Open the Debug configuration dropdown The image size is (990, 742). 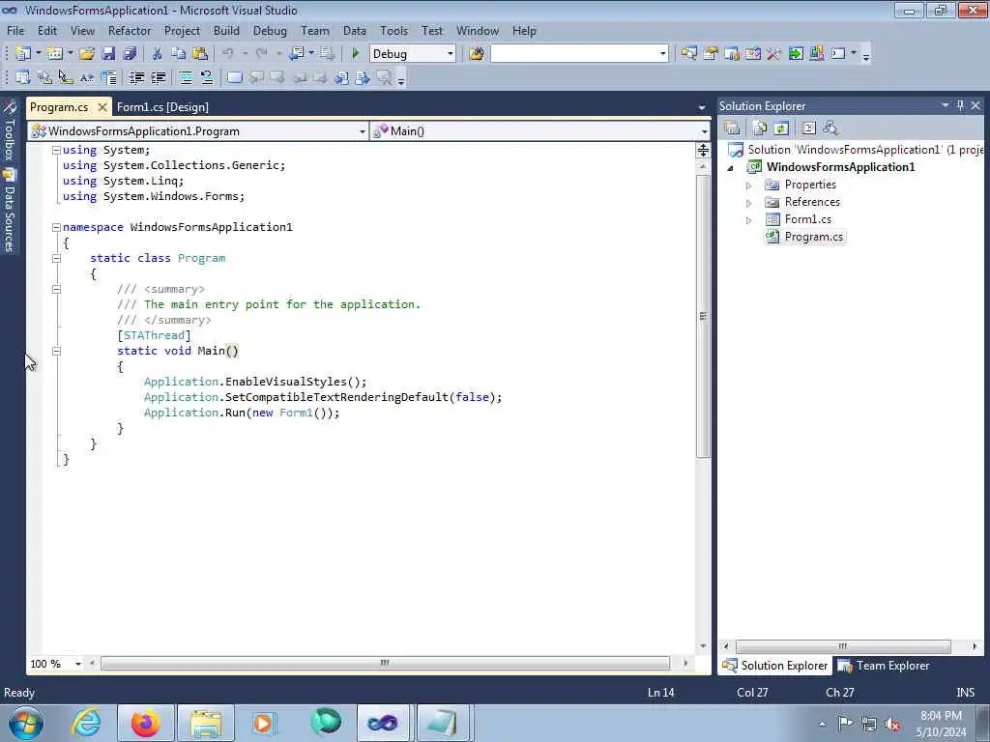tap(451, 54)
